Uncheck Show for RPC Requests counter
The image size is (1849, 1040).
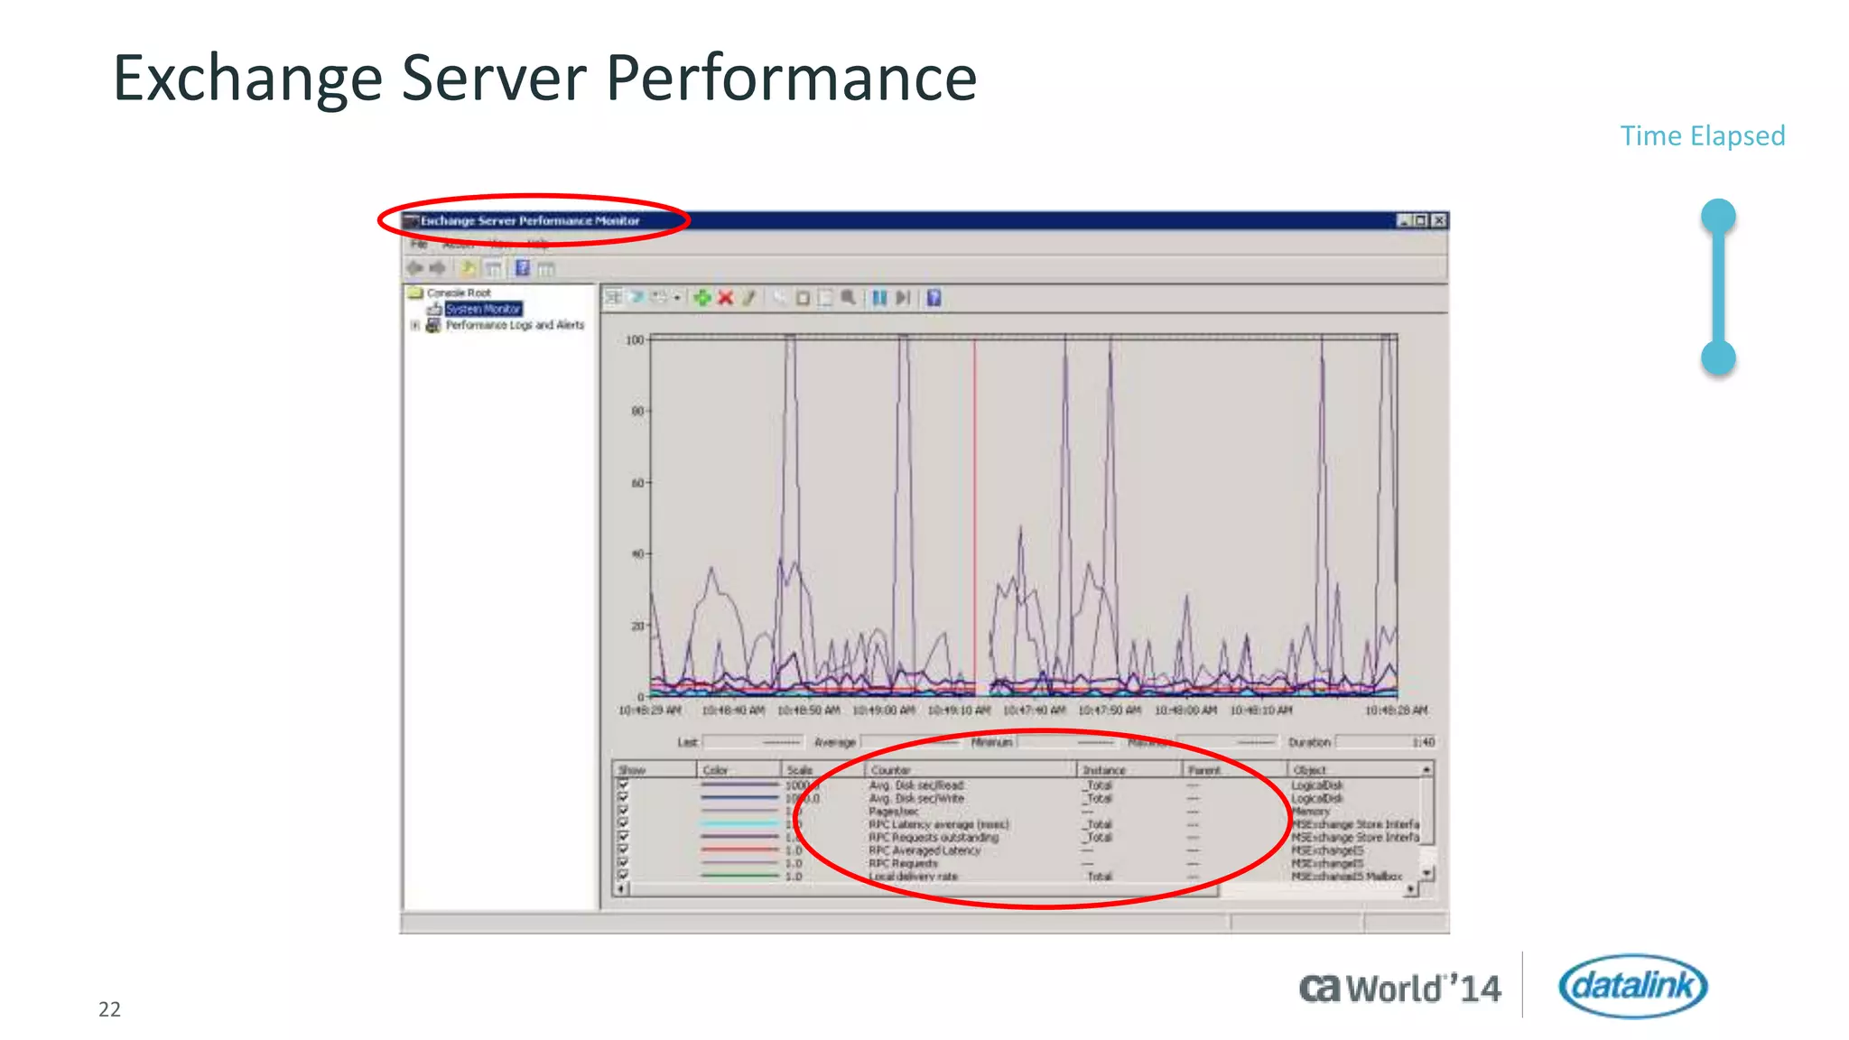[623, 862]
